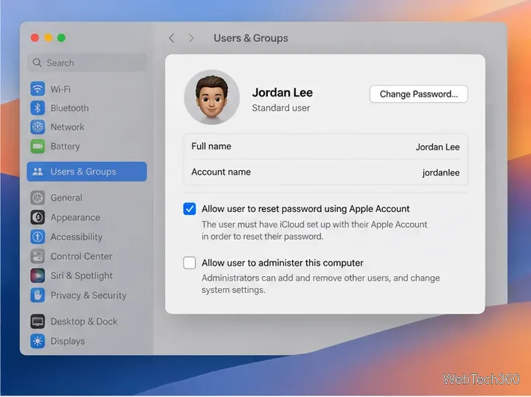The height and width of the screenshot is (397, 531).
Task: Open Bluetooth settings pane
Action: point(87,108)
